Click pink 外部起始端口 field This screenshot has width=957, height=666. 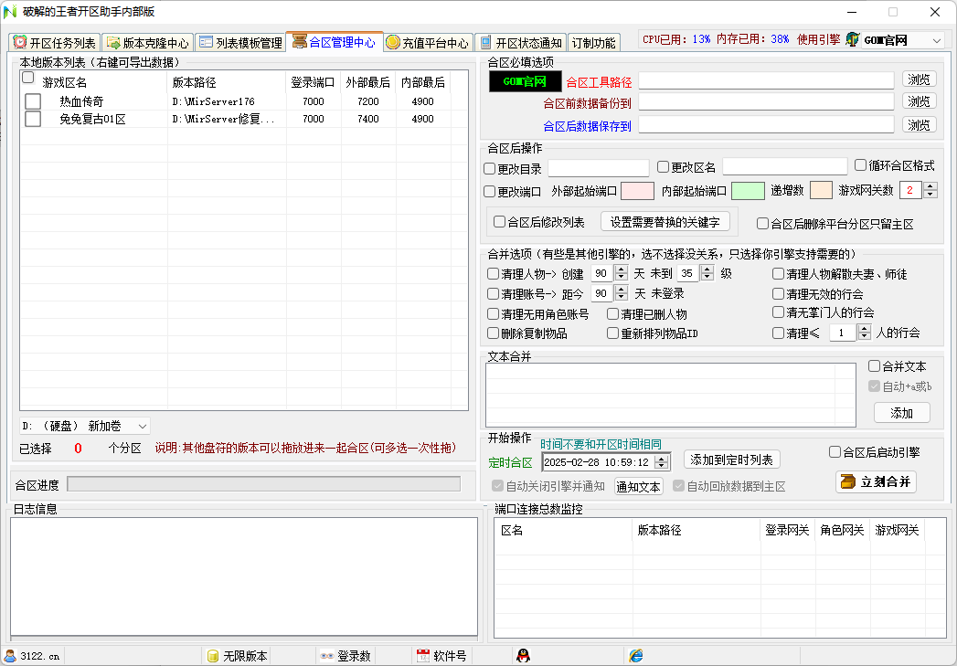[637, 191]
